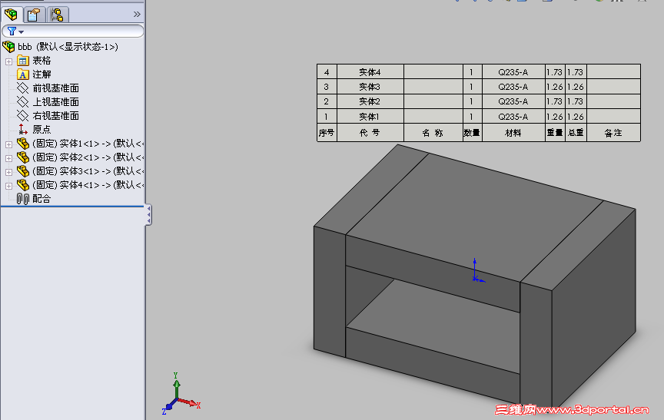Select the 右视基准面 plane icon
Image resolution: width=664 pixels, height=420 pixels.
[x=23, y=115]
